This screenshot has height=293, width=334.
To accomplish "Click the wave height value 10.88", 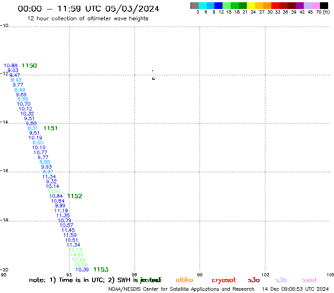I will point(11,65).
